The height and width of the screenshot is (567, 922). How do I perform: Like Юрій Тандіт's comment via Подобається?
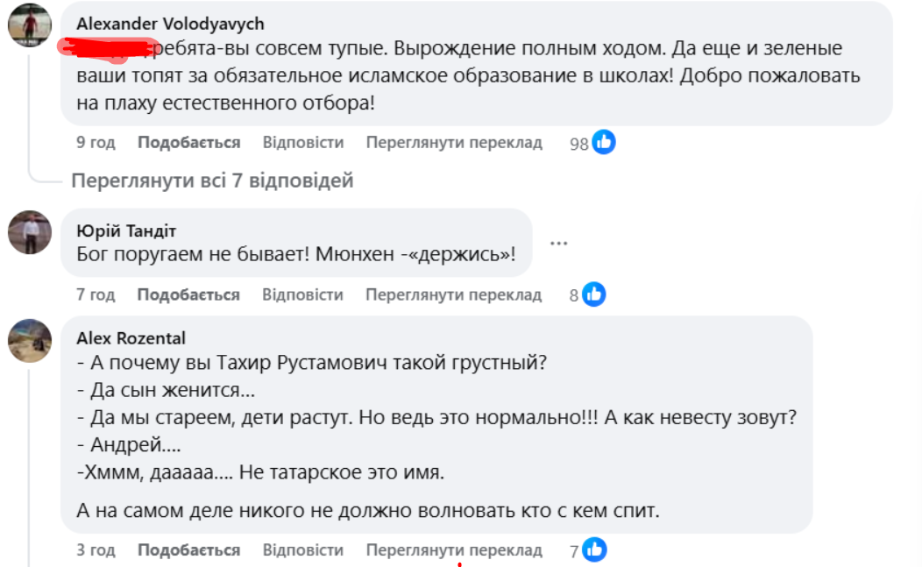(x=188, y=295)
